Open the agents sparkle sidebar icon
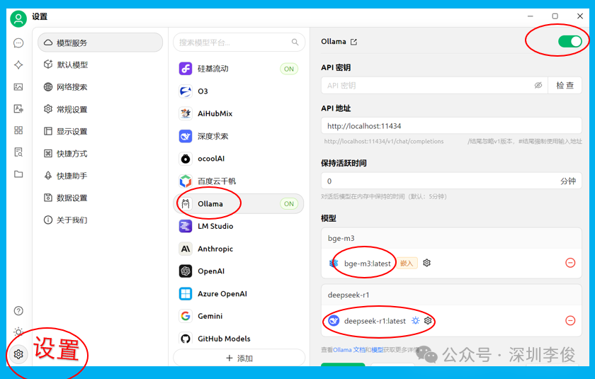Viewport: 595px width, 379px height. [x=18, y=65]
